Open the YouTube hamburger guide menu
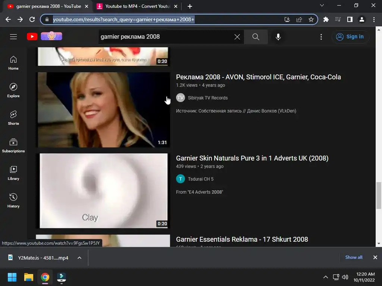Image resolution: width=382 pixels, height=286 pixels. pos(13,37)
